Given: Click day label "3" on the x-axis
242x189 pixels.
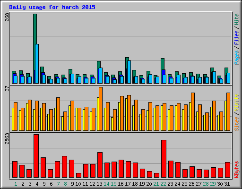Looking at the screenshot, I should [30, 184].
